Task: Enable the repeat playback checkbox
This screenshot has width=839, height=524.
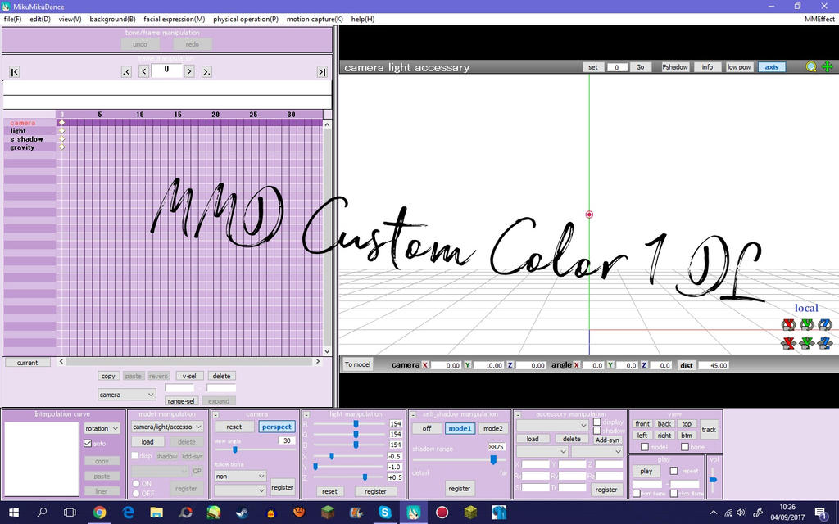Action: click(673, 471)
